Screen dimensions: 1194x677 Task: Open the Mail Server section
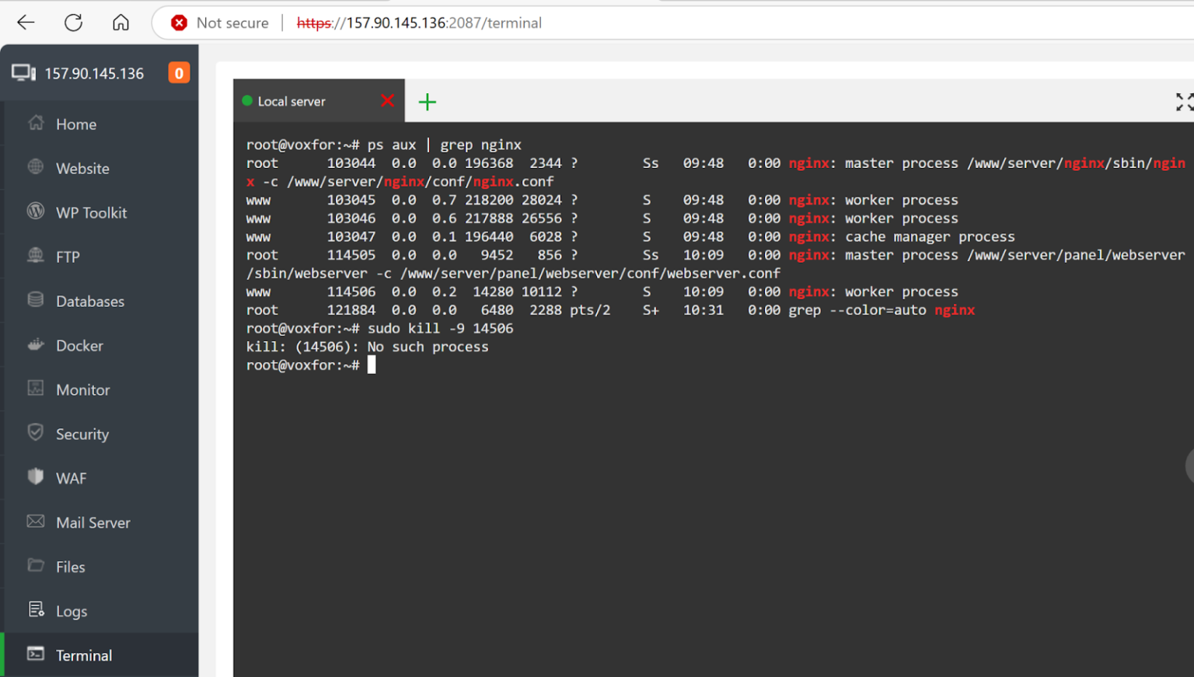click(93, 522)
